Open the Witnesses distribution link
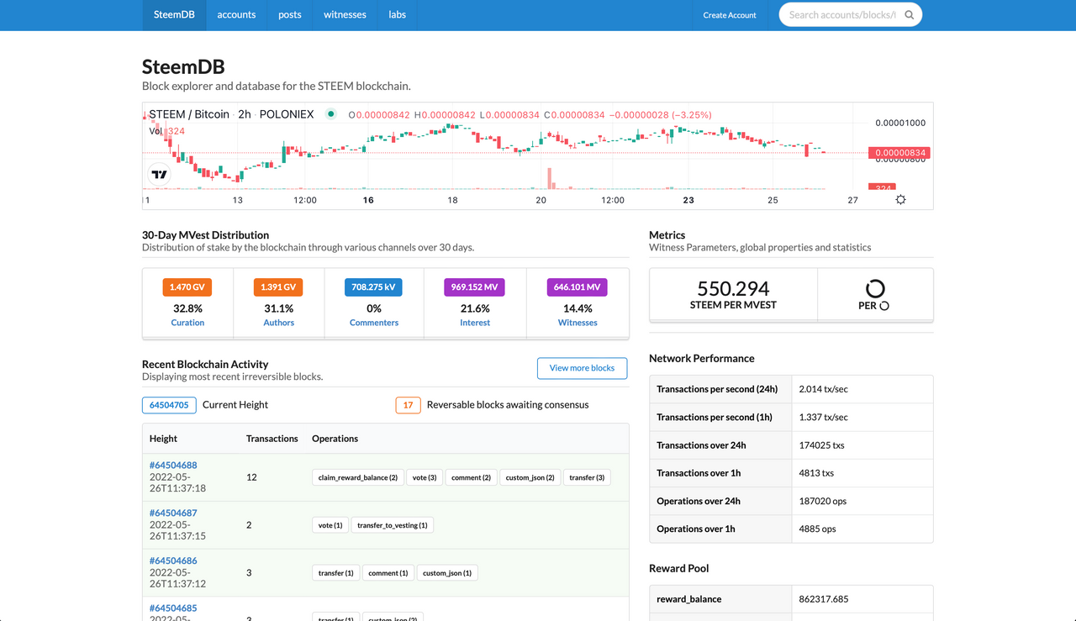This screenshot has height=621, width=1076. point(578,323)
